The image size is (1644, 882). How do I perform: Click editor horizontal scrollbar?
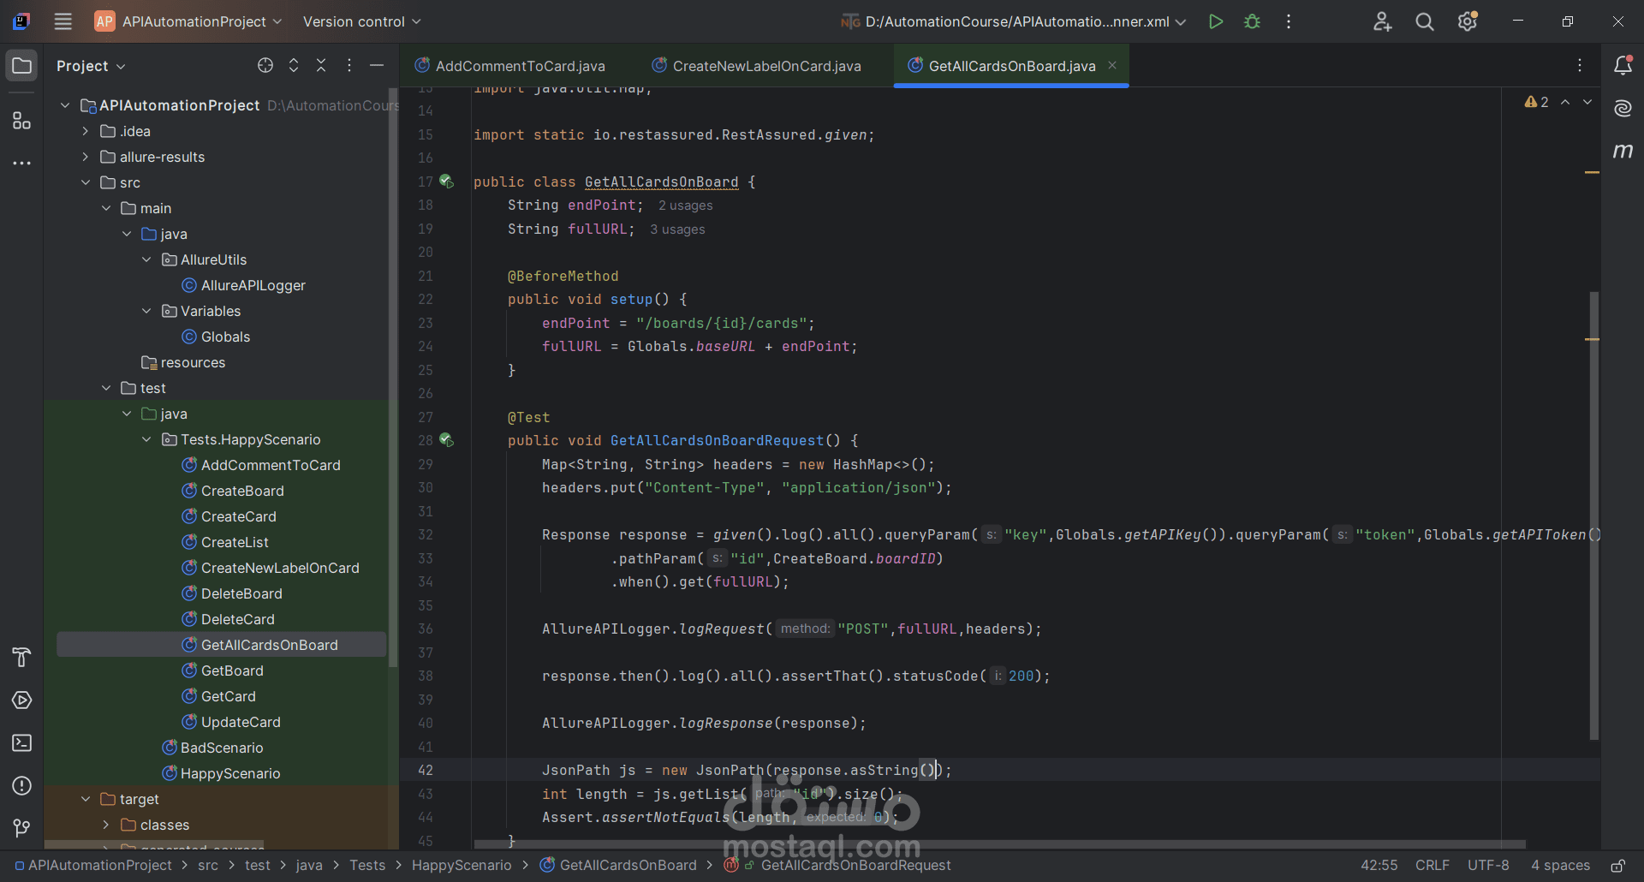999,844
